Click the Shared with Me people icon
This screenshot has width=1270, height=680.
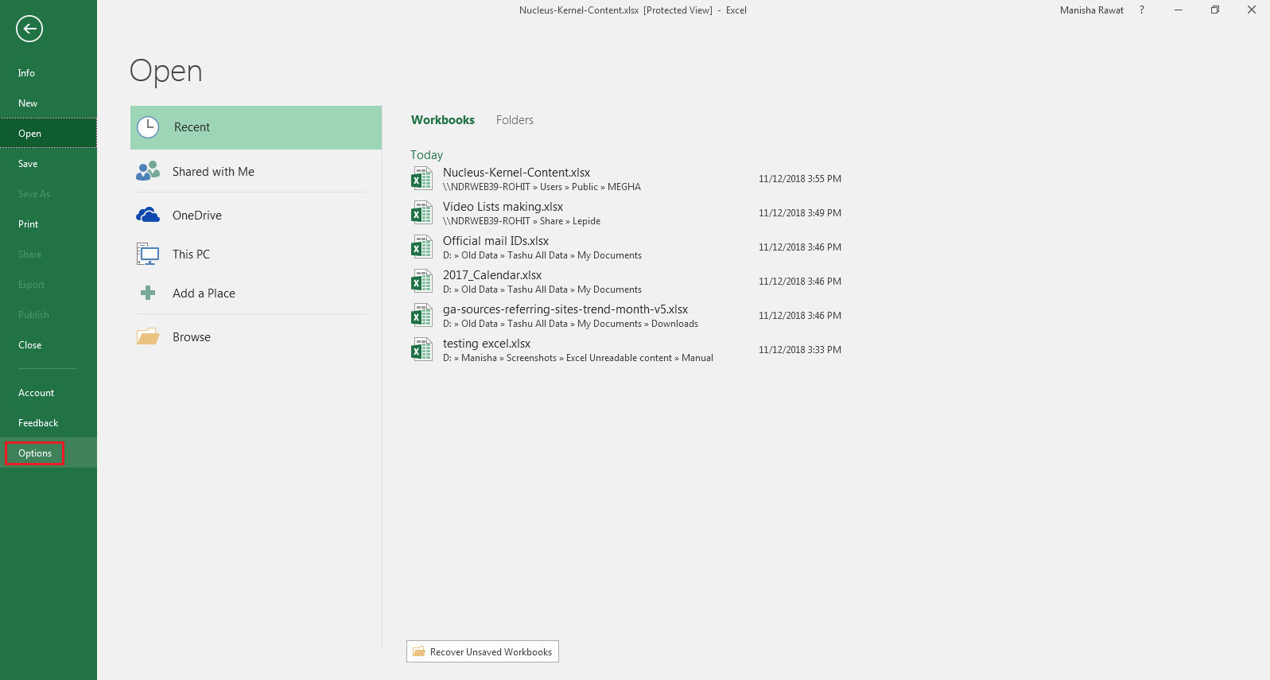[148, 171]
